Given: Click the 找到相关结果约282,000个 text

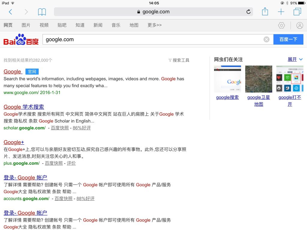Looking at the screenshot, I should coord(28,60).
